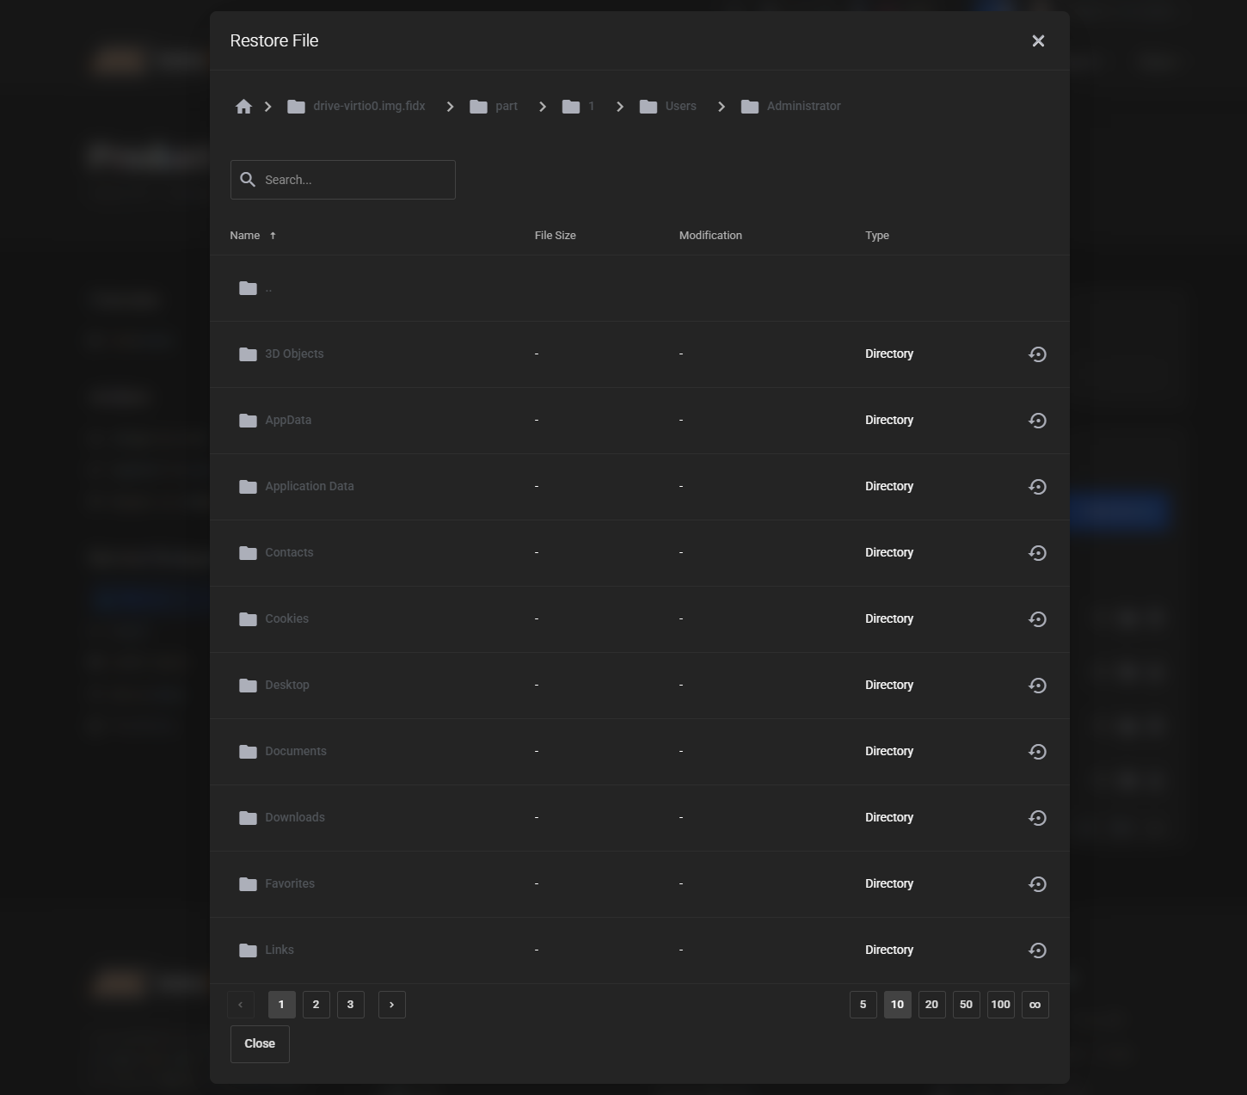
Task: Jump to page 3 of results
Action: [350, 1005]
